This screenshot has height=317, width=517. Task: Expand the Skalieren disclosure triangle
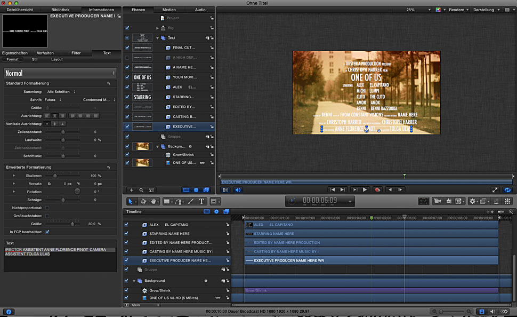[14, 175]
